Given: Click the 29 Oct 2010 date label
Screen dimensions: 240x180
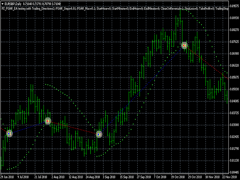Looking at the screenshot, I should click(195, 177).
